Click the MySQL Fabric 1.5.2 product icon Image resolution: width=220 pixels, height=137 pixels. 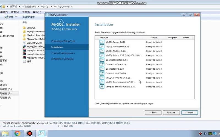pos(102,55)
